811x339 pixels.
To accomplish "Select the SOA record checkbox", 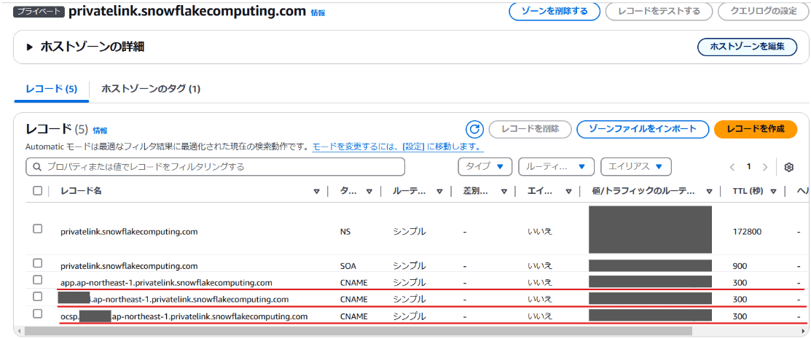I will point(37,263).
